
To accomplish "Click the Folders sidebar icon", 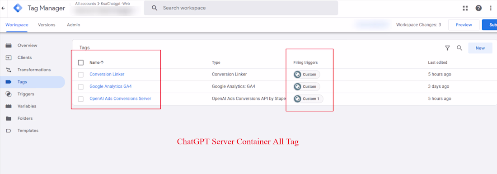I will pyautogui.click(x=9, y=118).
